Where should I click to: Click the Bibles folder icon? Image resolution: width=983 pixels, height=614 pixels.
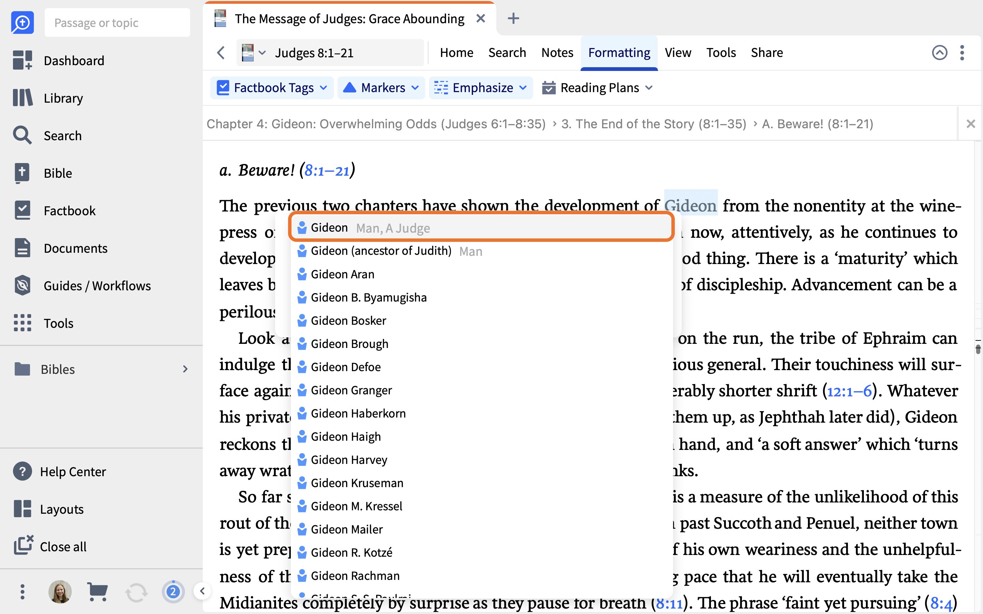click(22, 369)
